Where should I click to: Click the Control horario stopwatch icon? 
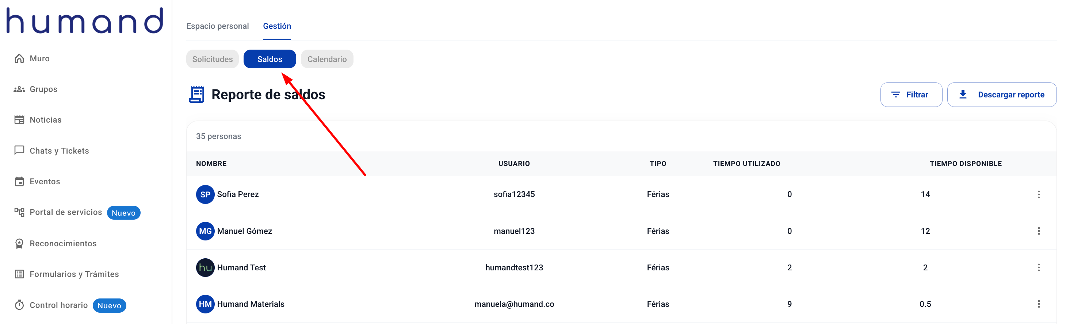(x=19, y=305)
